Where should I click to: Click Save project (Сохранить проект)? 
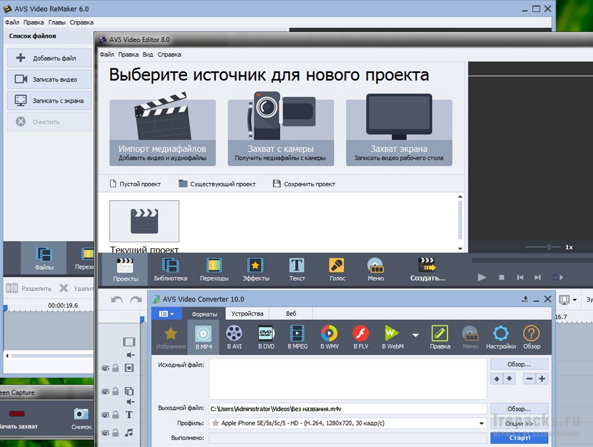[x=304, y=184]
